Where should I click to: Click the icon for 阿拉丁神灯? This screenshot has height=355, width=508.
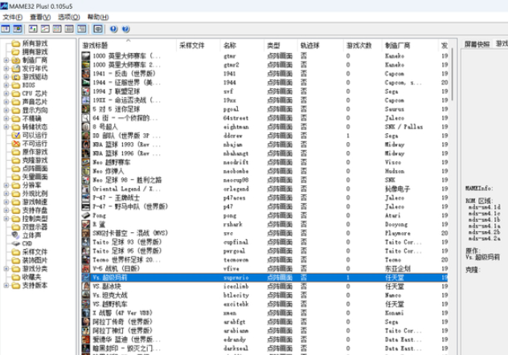click(86, 331)
